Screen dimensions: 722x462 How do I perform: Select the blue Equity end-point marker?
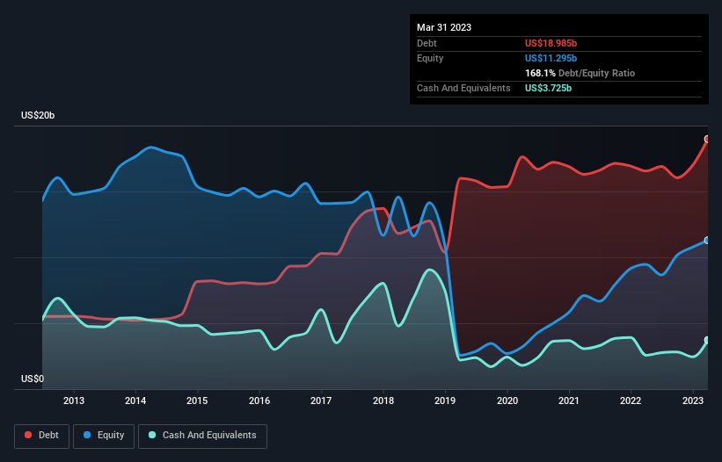707,241
